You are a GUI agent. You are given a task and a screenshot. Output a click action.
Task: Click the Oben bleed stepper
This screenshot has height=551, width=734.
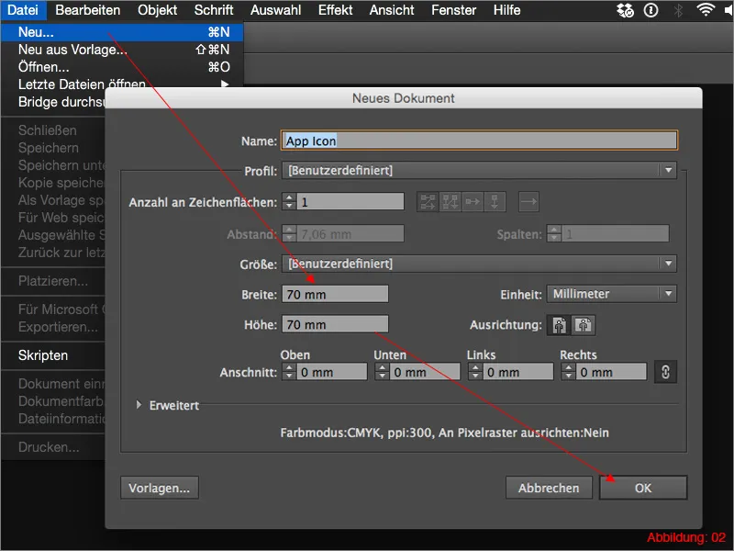(x=289, y=372)
